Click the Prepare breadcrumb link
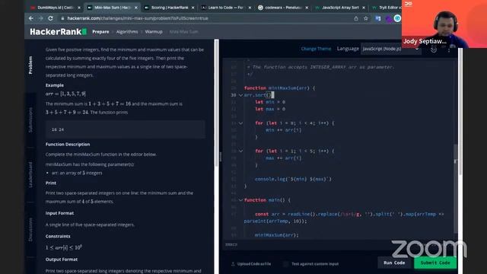This screenshot has height=274, width=487. (100, 32)
